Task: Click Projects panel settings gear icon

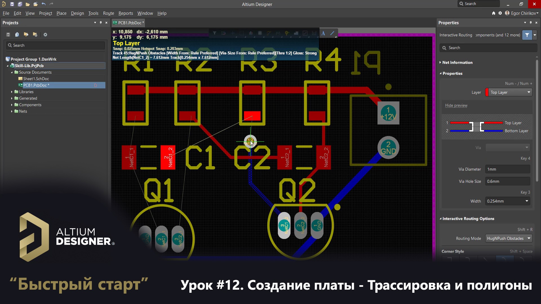Action: 45,34
